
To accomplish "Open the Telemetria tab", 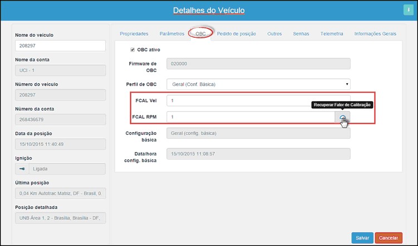I will point(332,34).
